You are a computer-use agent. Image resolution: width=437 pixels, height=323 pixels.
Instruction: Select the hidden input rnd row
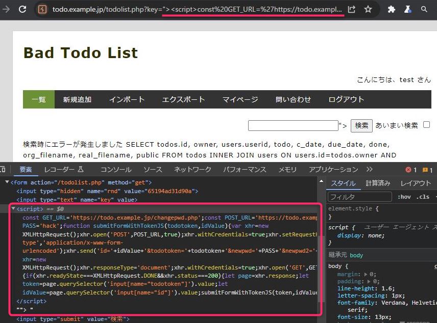[x=107, y=191]
